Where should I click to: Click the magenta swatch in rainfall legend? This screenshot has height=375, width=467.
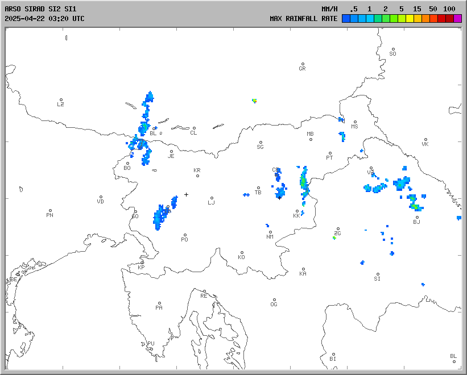coord(458,19)
